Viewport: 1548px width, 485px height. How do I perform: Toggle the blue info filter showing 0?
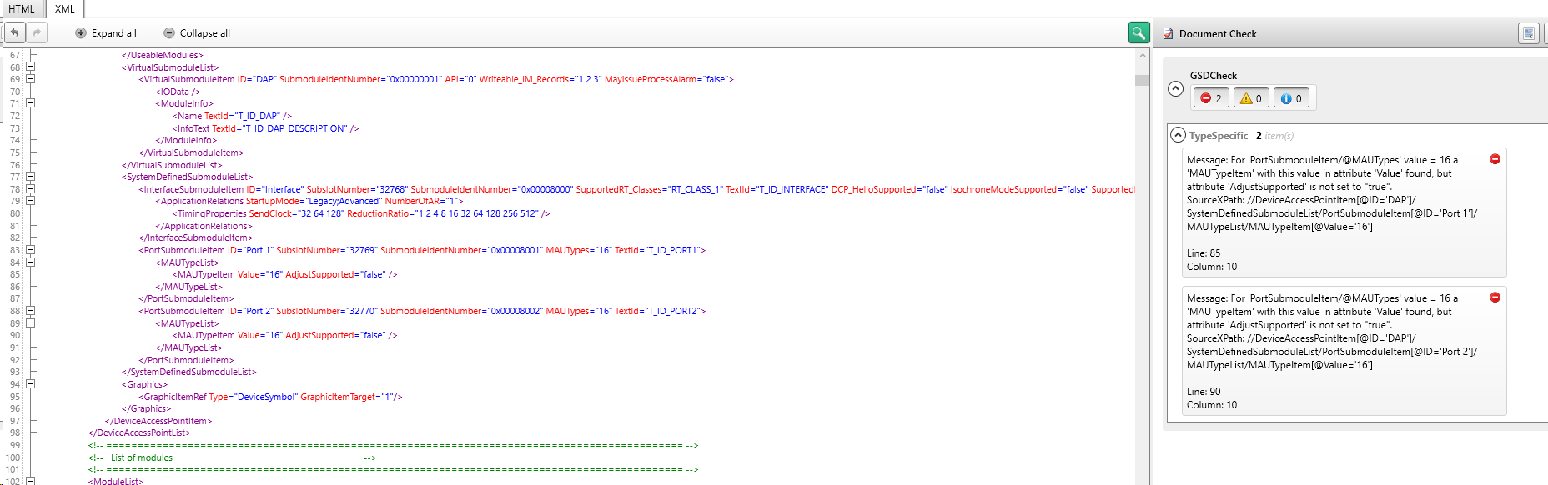[1291, 98]
